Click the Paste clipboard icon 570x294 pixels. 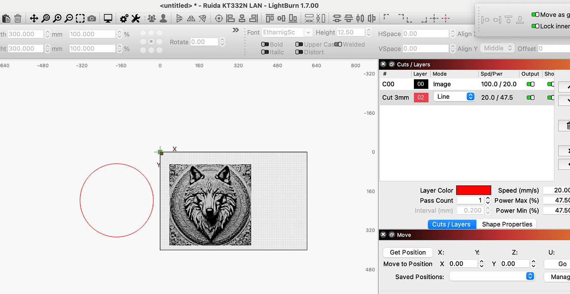pyautogui.click(x=6, y=18)
